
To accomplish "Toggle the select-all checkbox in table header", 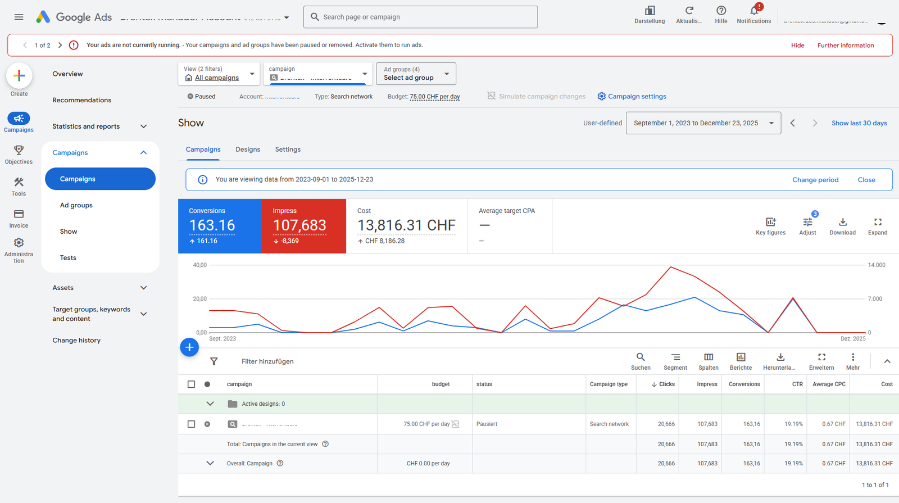I will [x=191, y=384].
